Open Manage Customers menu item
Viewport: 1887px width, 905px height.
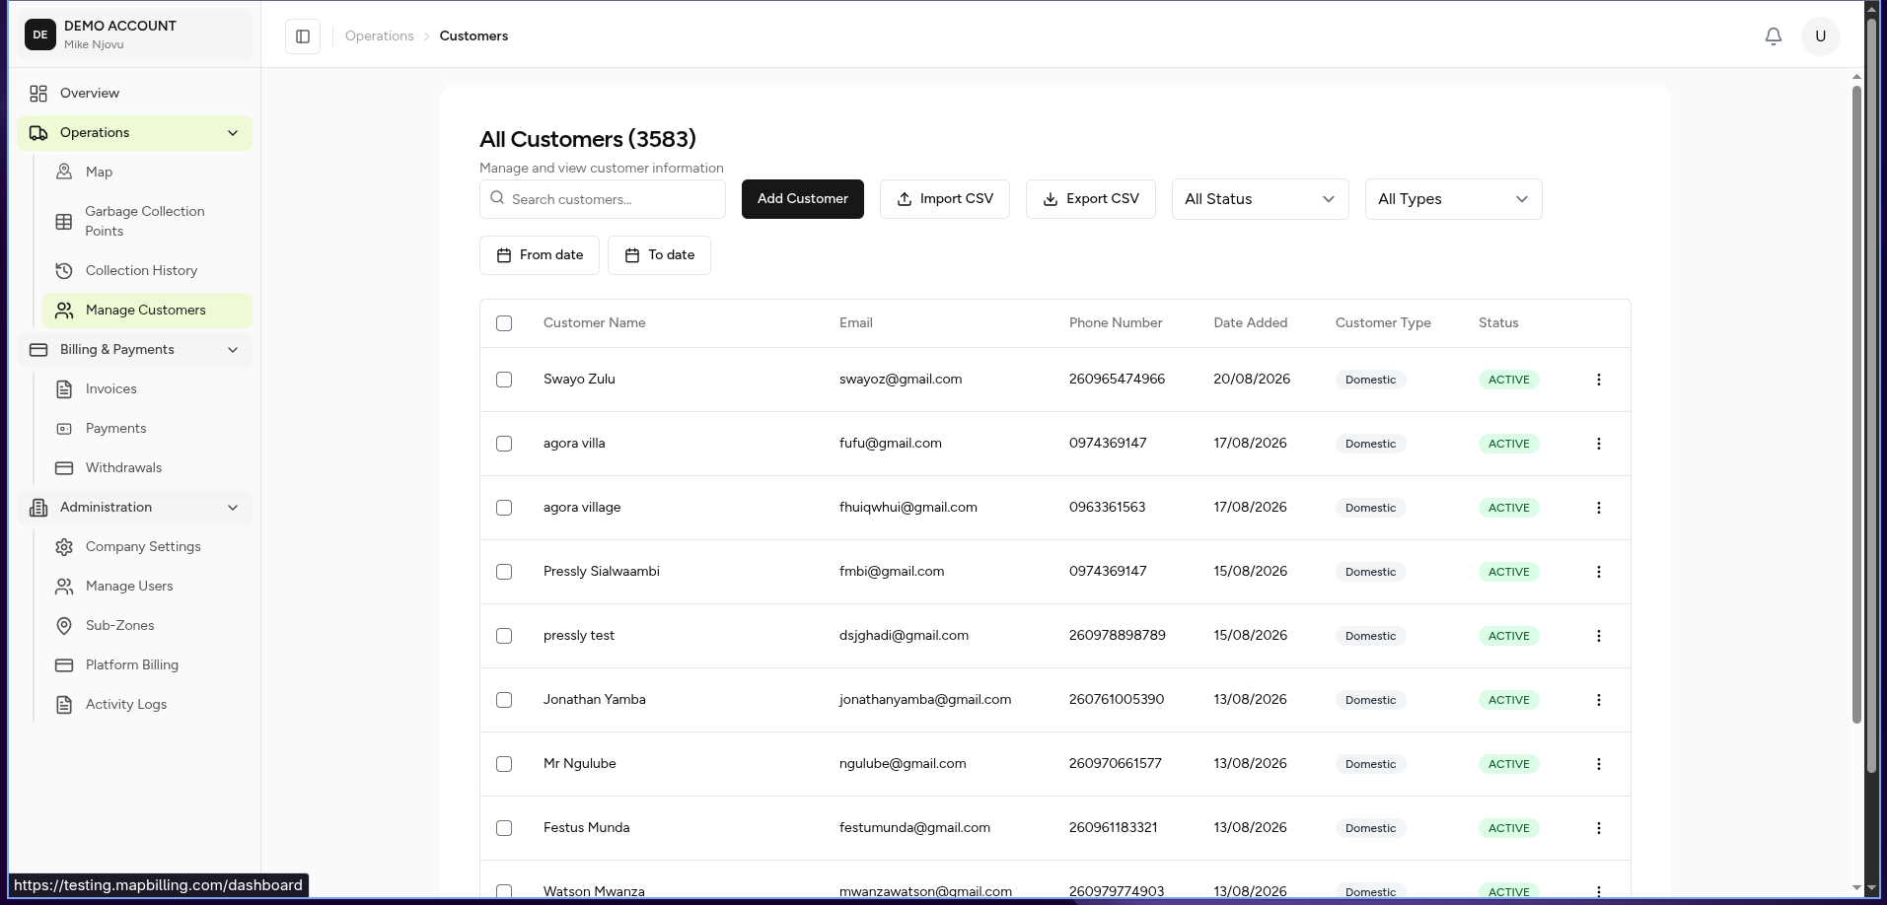[147, 311]
